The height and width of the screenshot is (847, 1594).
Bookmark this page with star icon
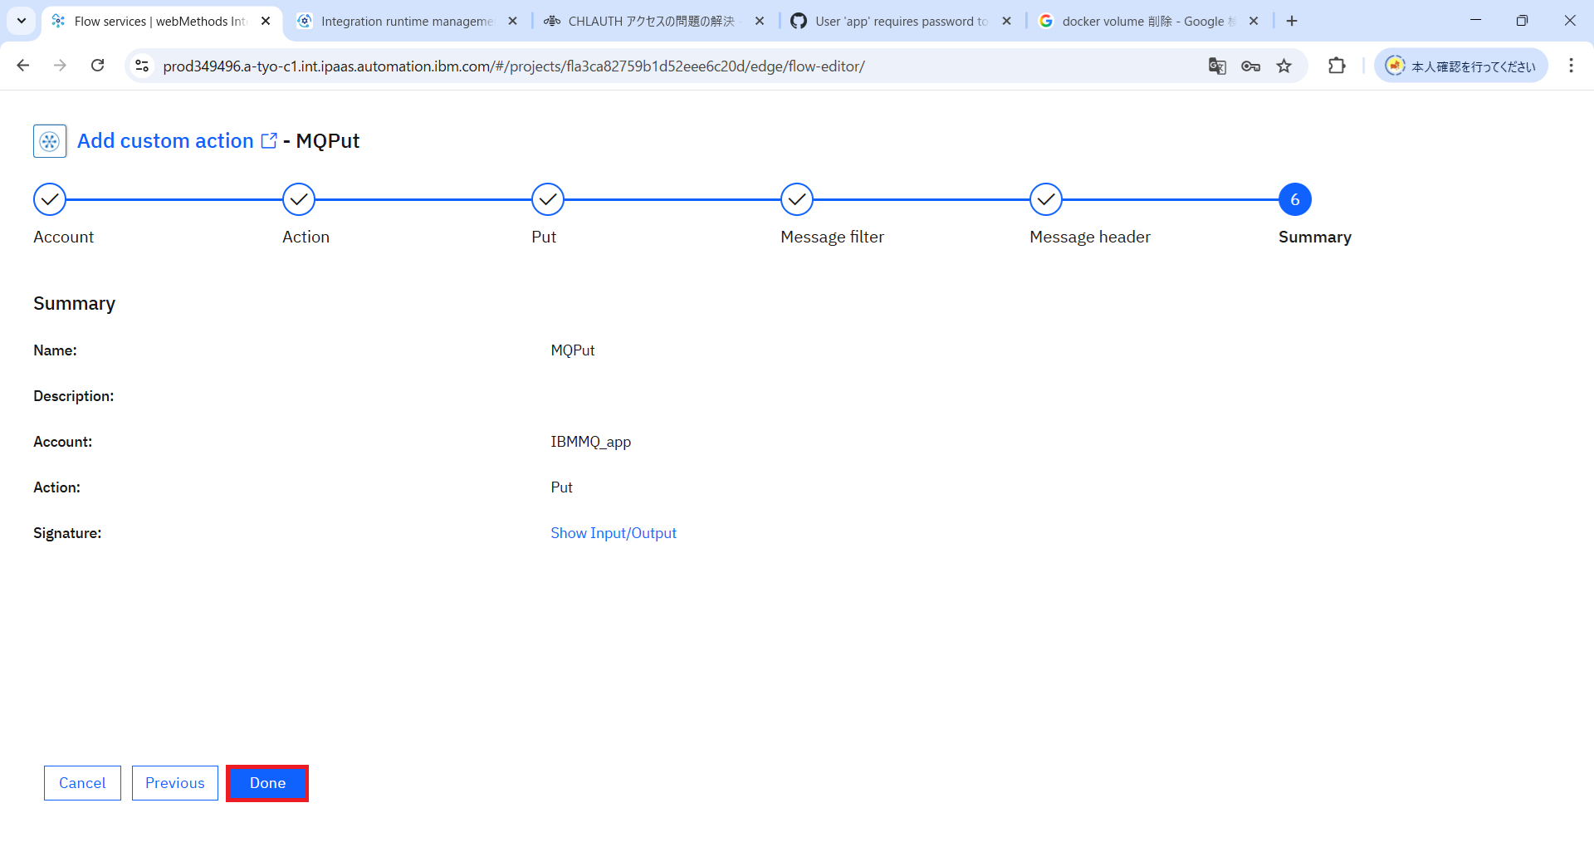click(x=1284, y=66)
